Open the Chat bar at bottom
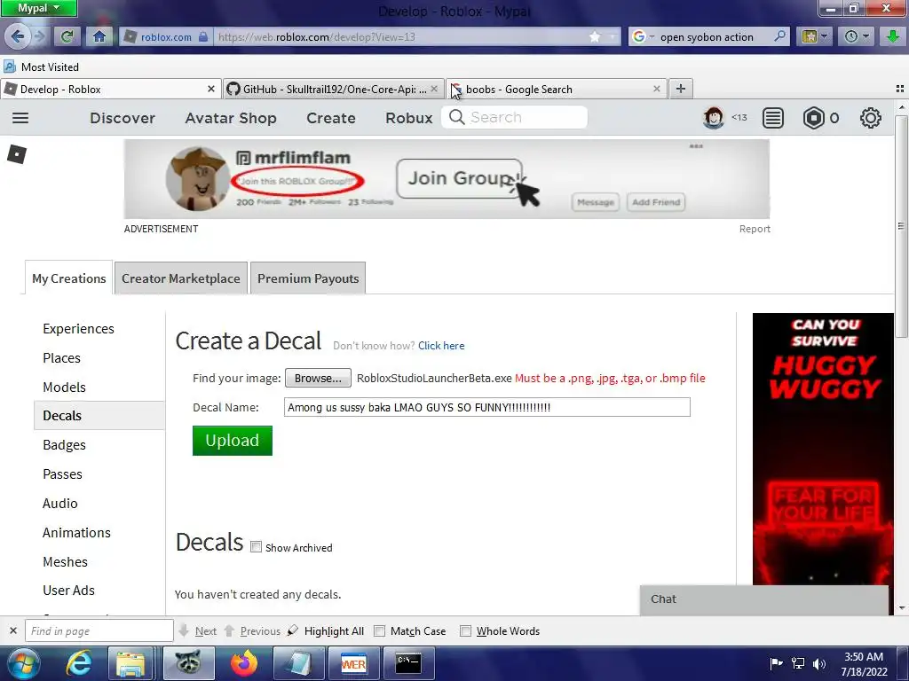This screenshot has height=681, width=909. [764, 599]
